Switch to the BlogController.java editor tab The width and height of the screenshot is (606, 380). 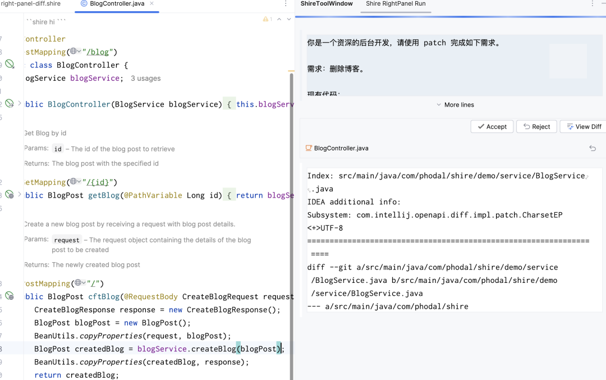pos(117,4)
